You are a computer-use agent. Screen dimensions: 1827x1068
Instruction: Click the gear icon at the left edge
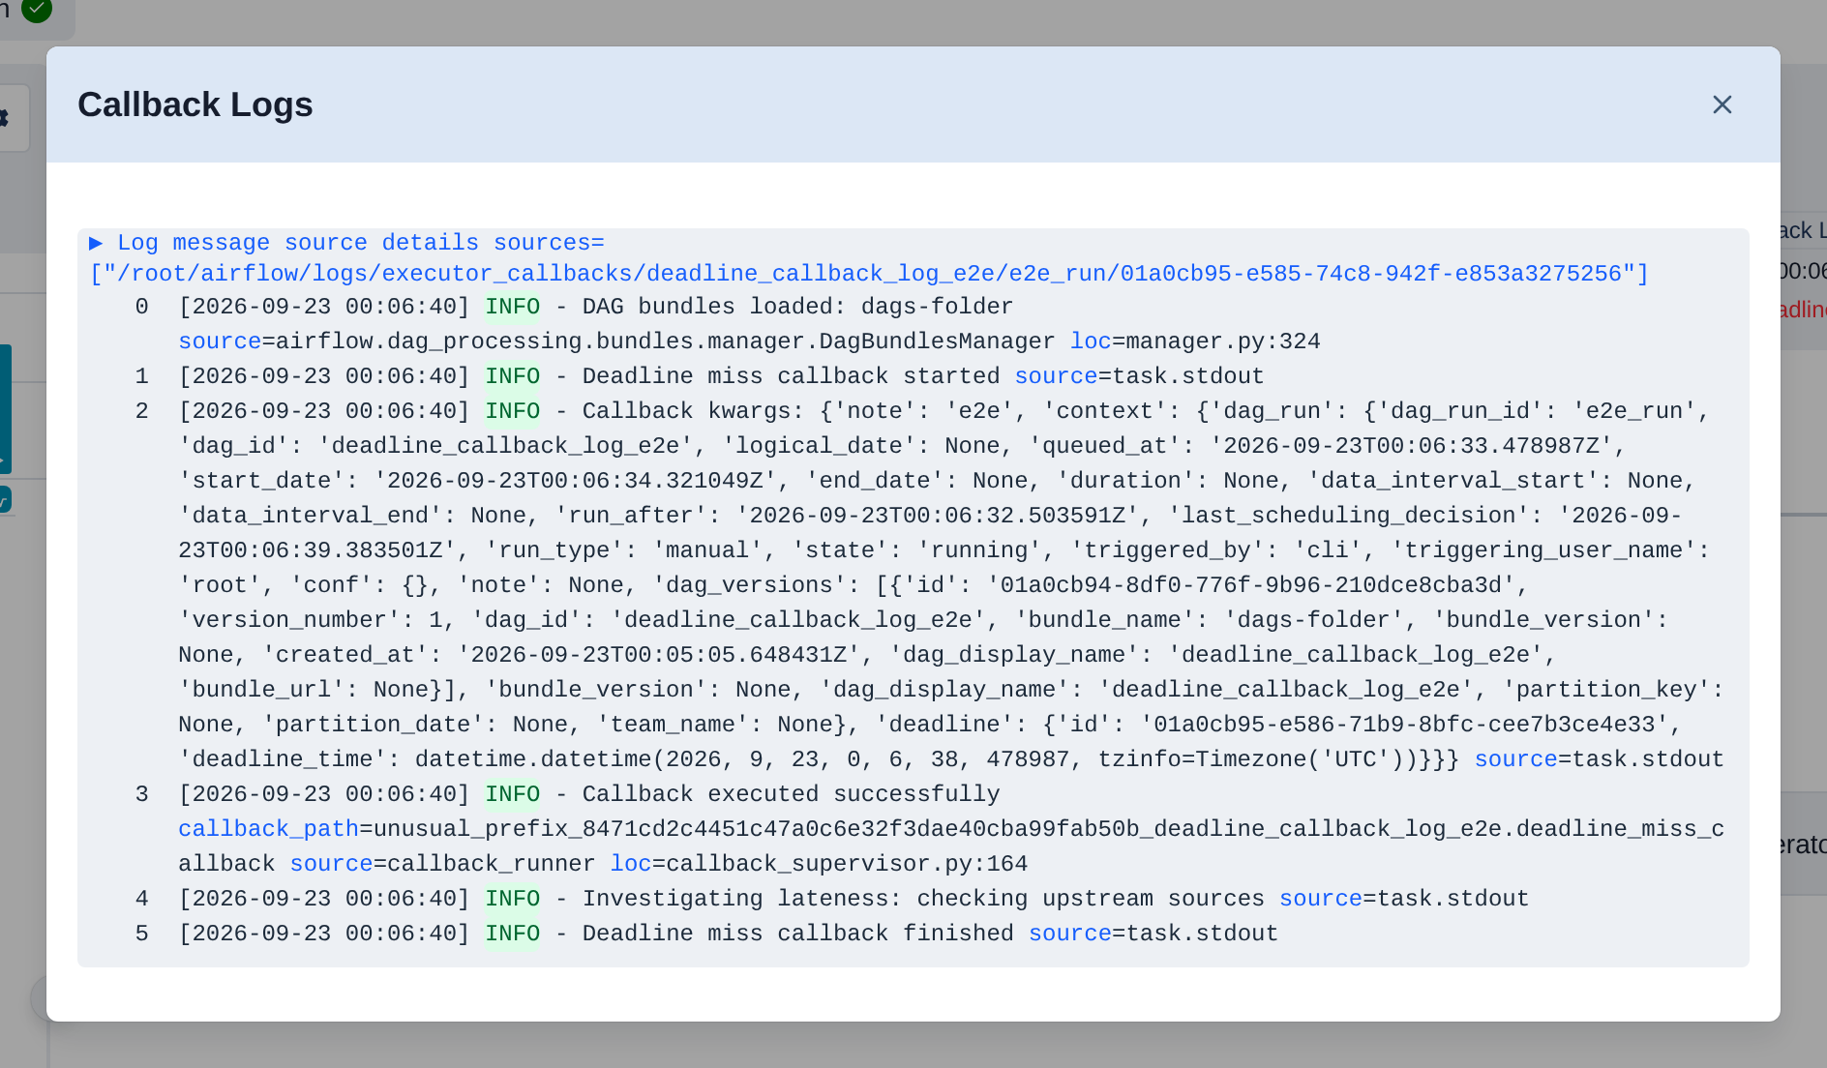(x=4, y=118)
